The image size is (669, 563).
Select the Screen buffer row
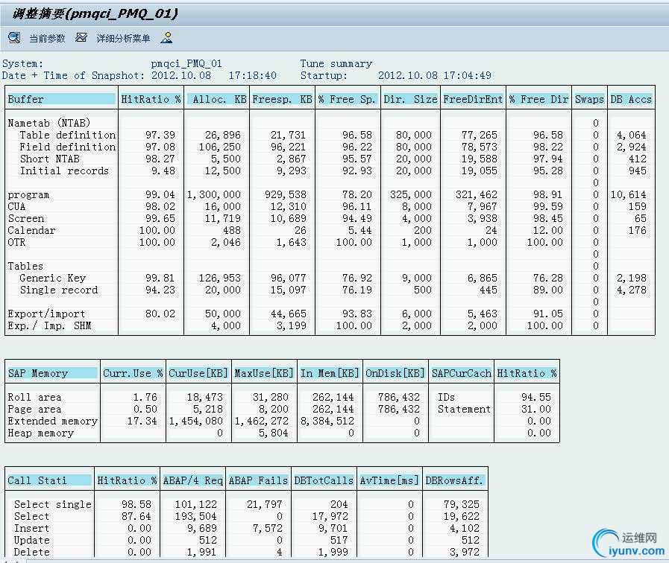click(x=330, y=218)
